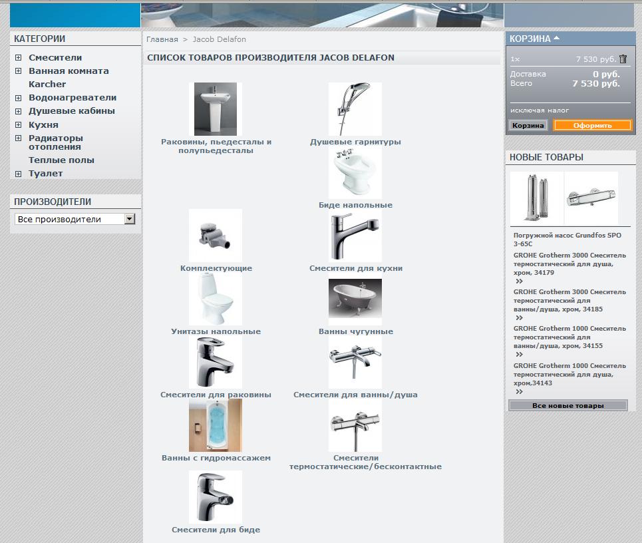This screenshot has height=543, width=642.
Task: Click the » arrow under item 34143
Action: 519,392
